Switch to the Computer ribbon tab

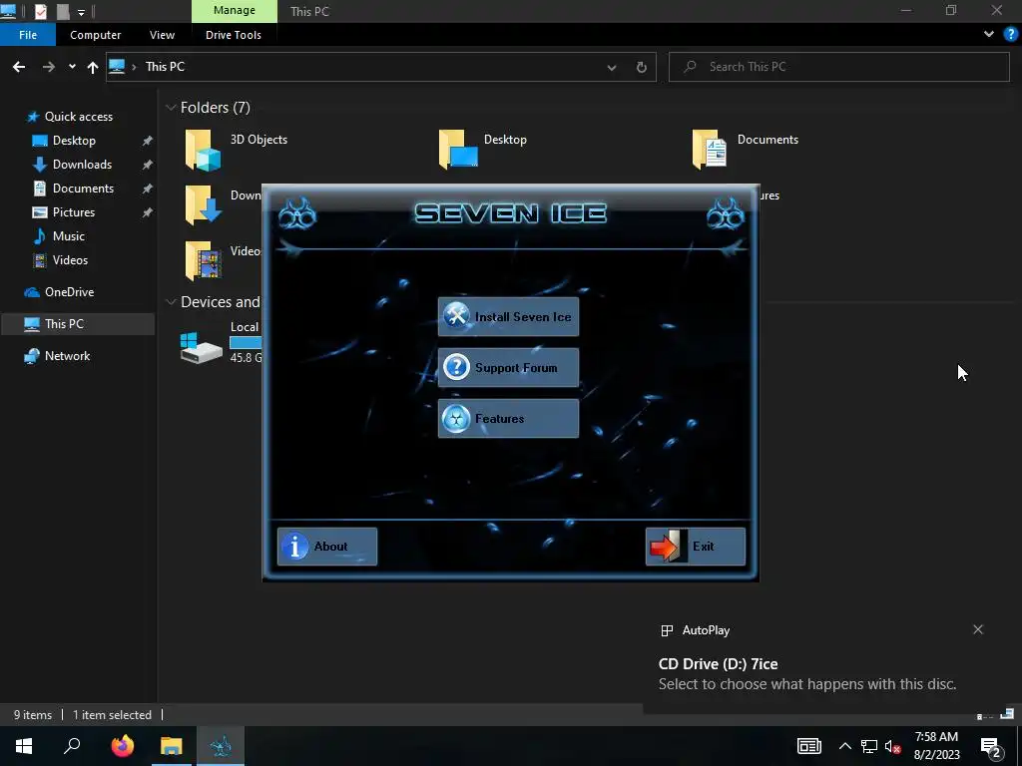[95, 35]
